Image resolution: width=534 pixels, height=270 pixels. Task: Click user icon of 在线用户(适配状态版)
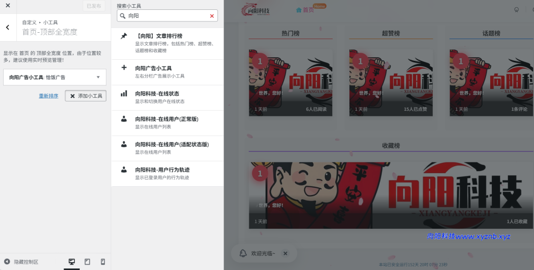[124, 144]
